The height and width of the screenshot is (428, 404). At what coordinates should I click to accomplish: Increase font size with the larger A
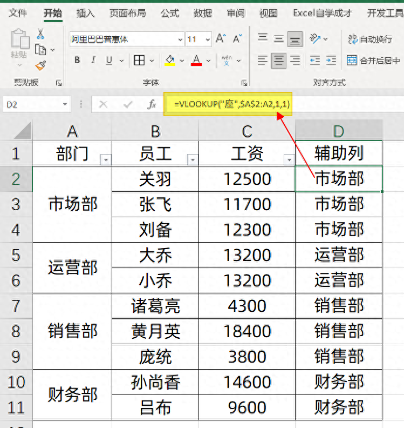click(x=221, y=39)
